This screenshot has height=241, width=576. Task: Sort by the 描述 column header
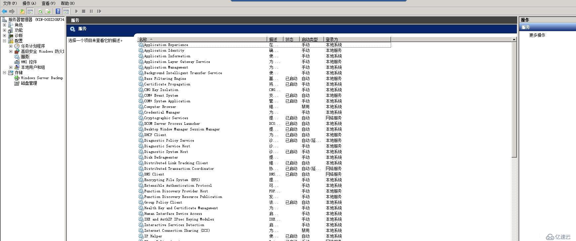pos(275,39)
